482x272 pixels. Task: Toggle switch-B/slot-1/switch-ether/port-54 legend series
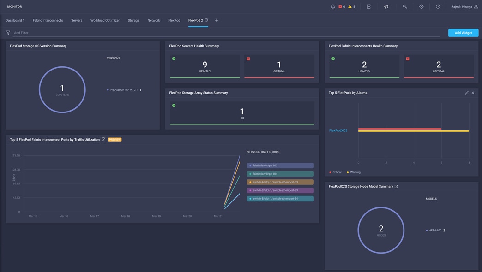280,199
